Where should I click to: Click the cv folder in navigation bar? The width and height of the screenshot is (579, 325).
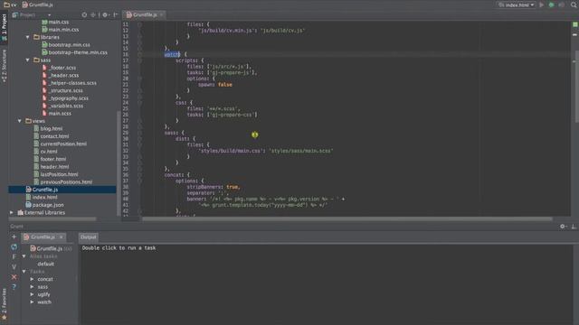pyautogui.click(x=10, y=5)
